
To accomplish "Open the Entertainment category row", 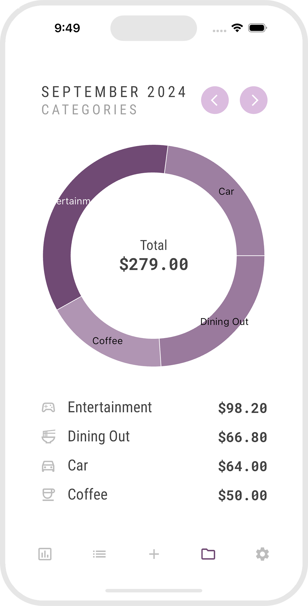I will click(110, 407).
